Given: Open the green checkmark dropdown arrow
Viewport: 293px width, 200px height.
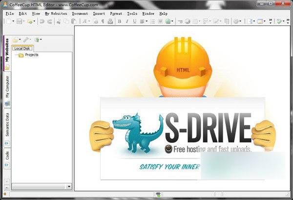Looking at the screenshot, I should [283, 21].
